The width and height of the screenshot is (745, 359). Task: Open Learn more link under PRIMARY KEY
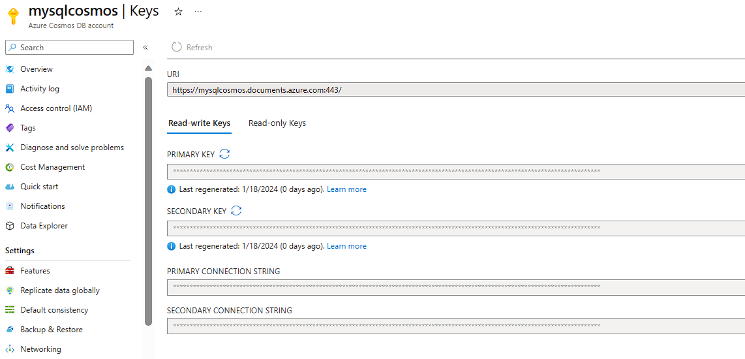click(346, 189)
